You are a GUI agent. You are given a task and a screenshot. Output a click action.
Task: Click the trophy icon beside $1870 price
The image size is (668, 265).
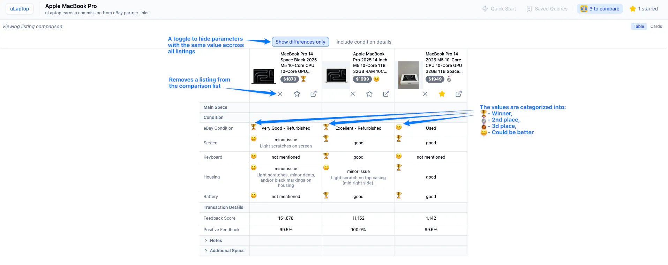303,79
